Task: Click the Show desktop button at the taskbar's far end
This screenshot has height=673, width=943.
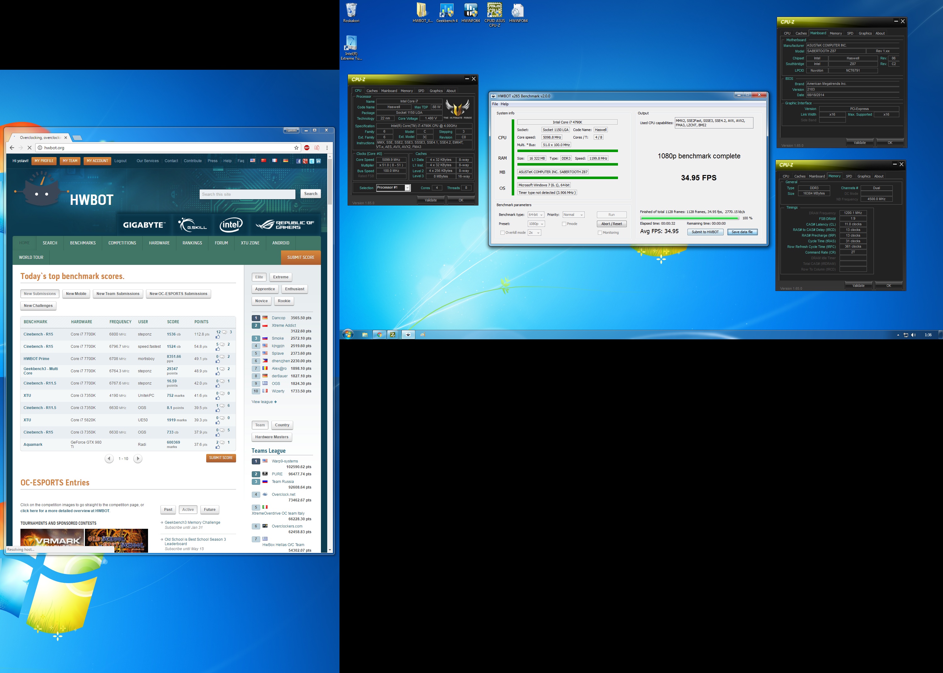Action: (940, 335)
